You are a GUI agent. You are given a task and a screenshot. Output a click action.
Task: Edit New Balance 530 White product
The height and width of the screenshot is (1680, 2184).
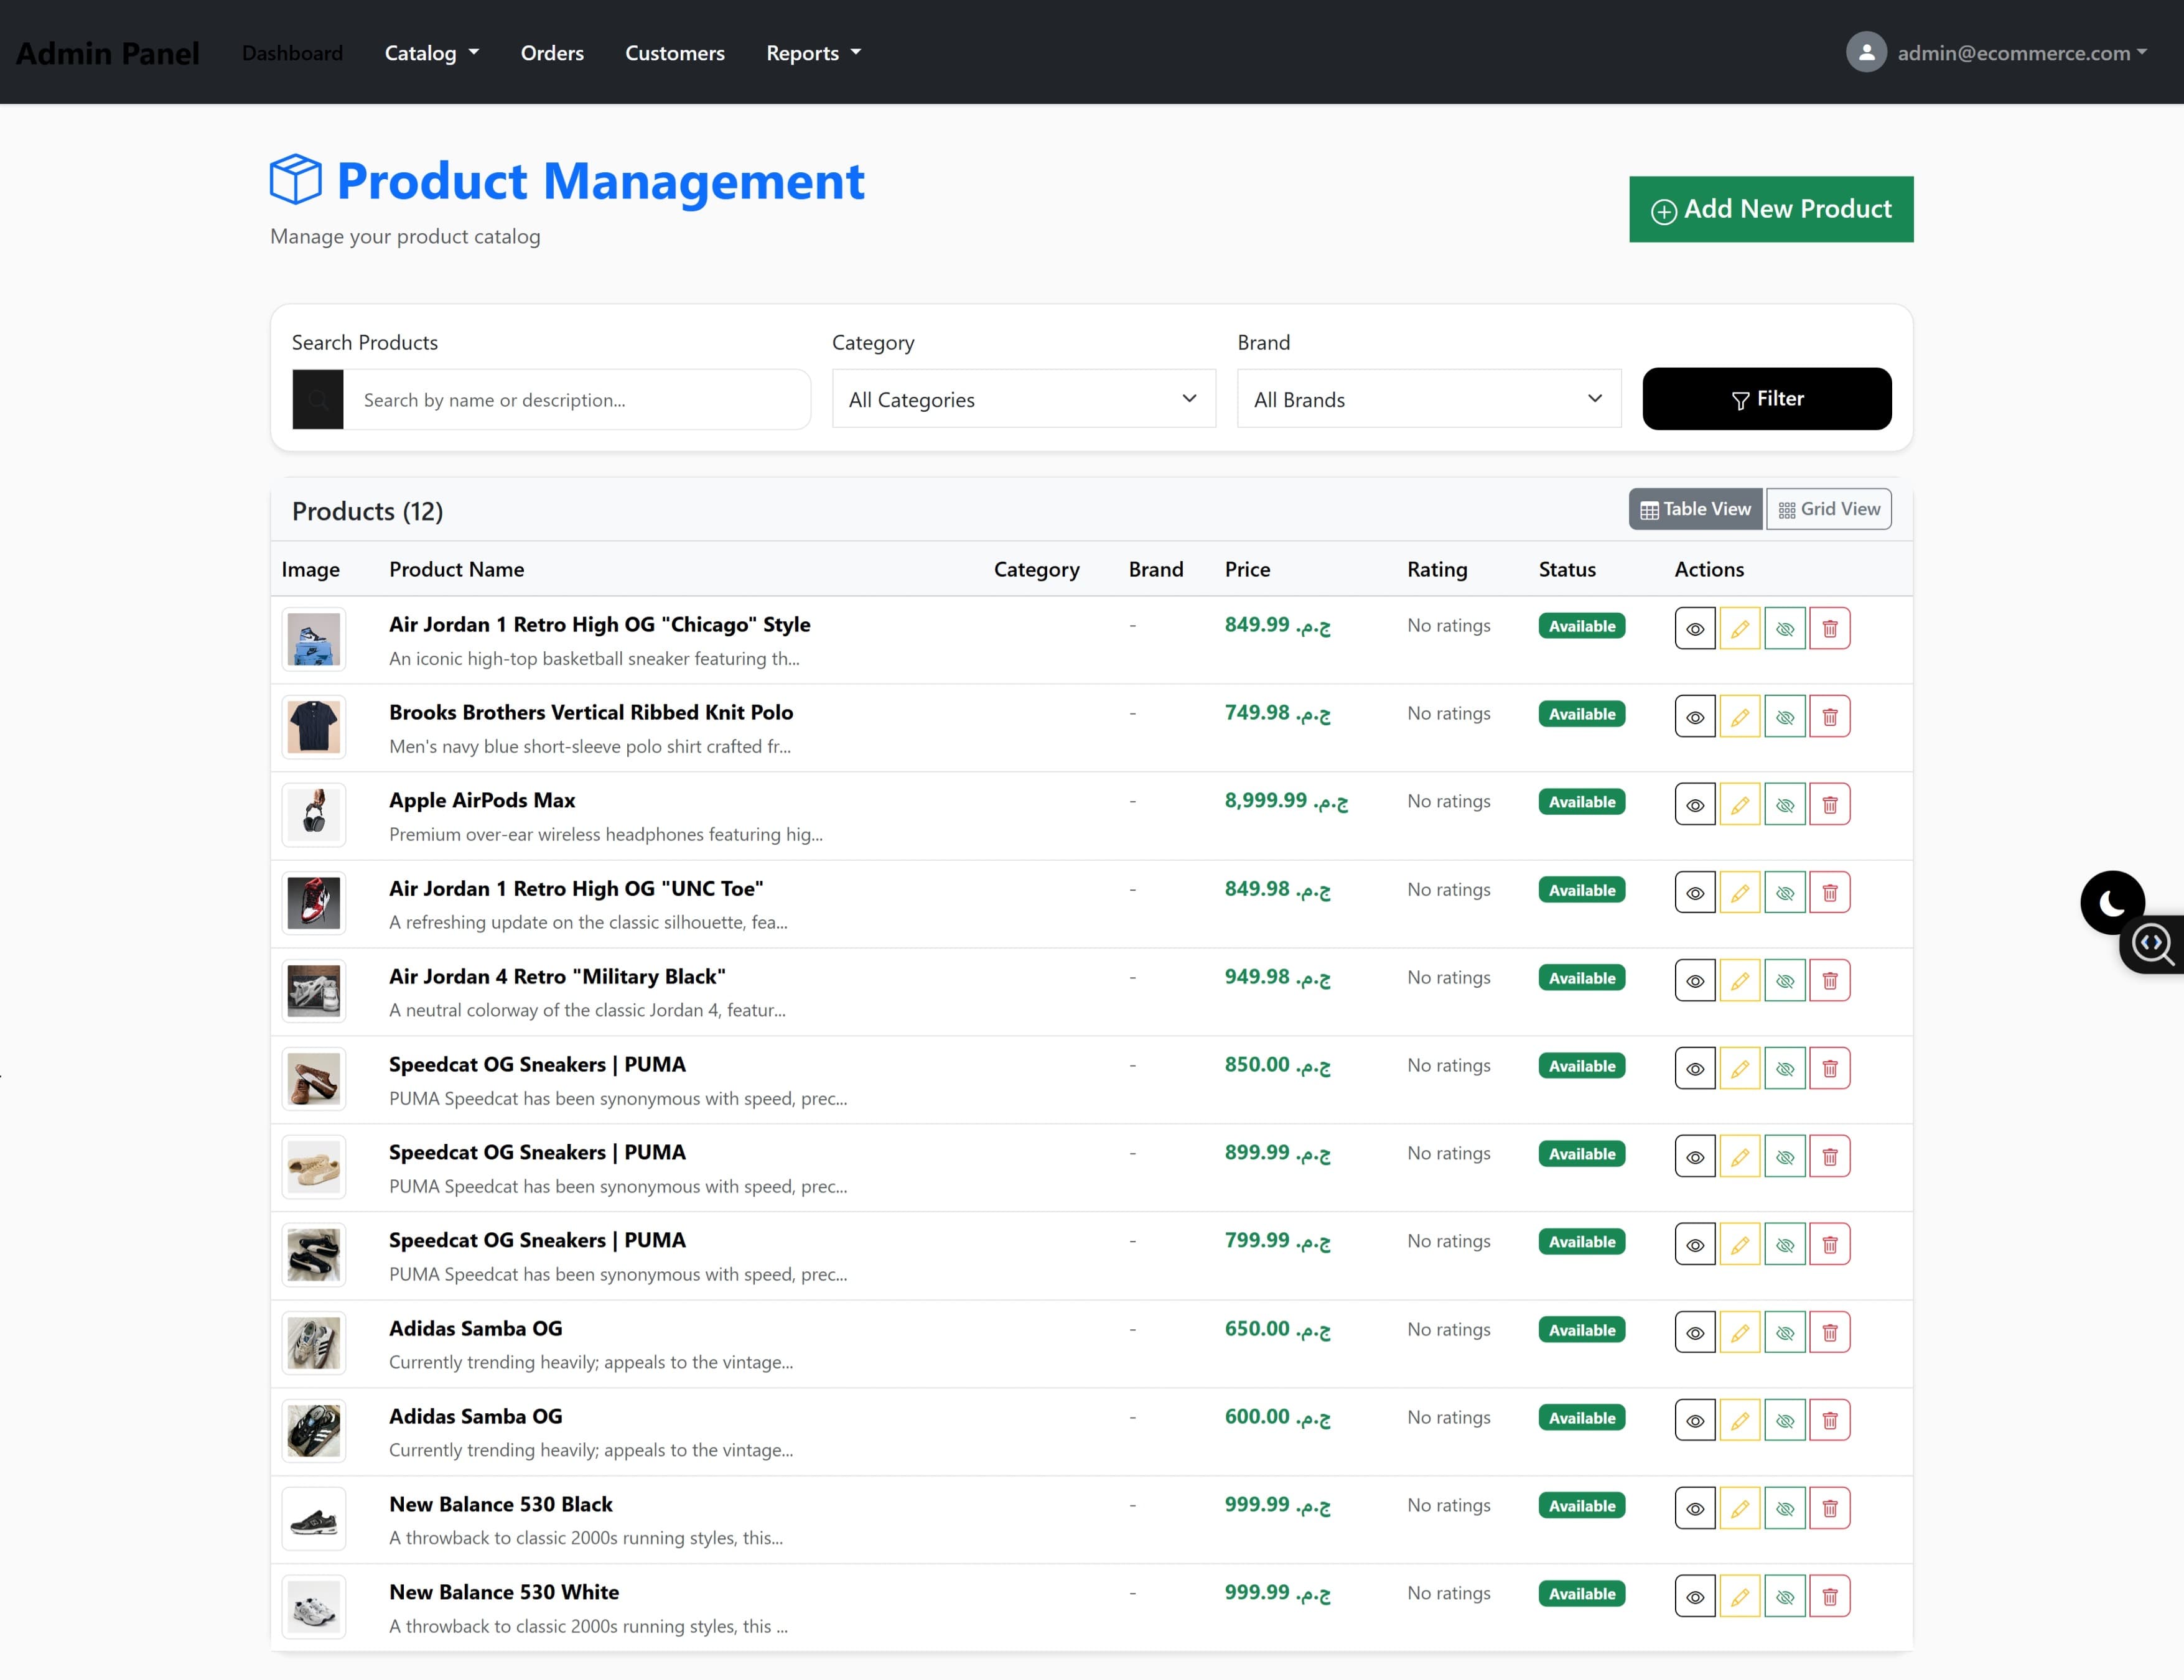[x=1740, y=1596]
